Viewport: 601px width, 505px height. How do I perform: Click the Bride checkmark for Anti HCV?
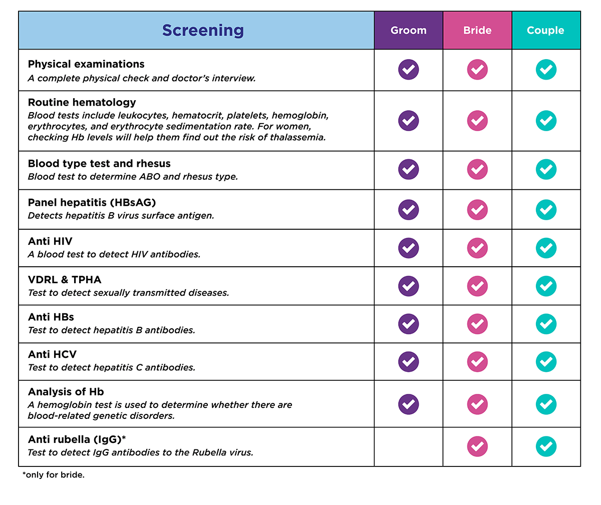(x=477, y=361)
